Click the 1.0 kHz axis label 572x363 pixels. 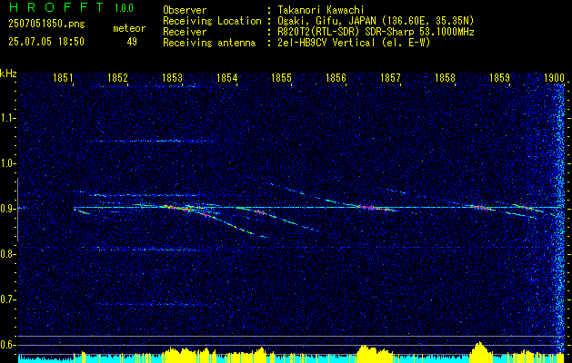7,163
